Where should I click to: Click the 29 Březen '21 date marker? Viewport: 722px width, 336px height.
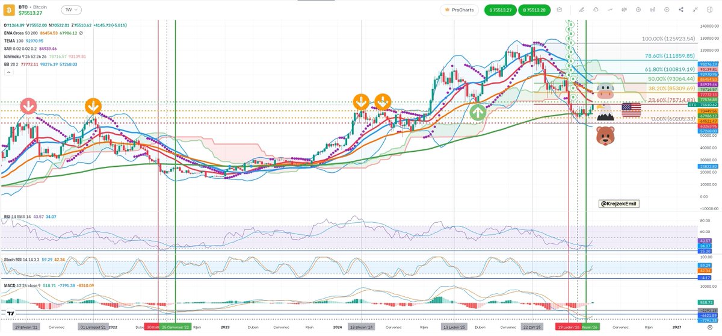(x=27, y=326)
